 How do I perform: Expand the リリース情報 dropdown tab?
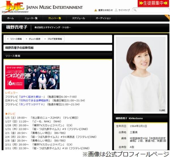pyautogui.click(x=14, y=39)
